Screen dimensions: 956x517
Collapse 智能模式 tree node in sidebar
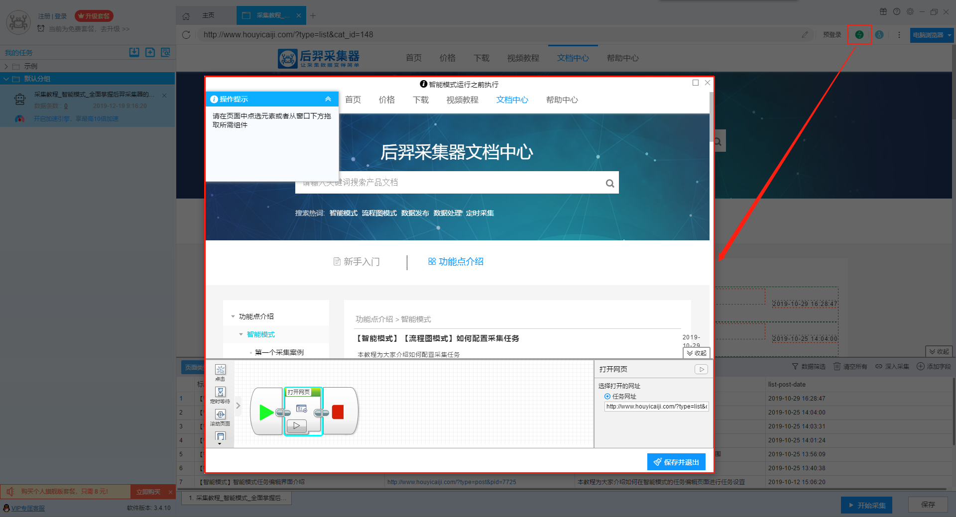(241, 334)
